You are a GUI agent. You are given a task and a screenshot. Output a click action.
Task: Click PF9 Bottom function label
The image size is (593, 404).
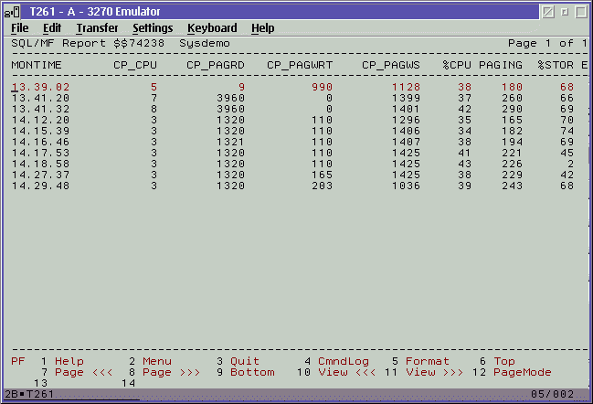[x=252, y=372]
